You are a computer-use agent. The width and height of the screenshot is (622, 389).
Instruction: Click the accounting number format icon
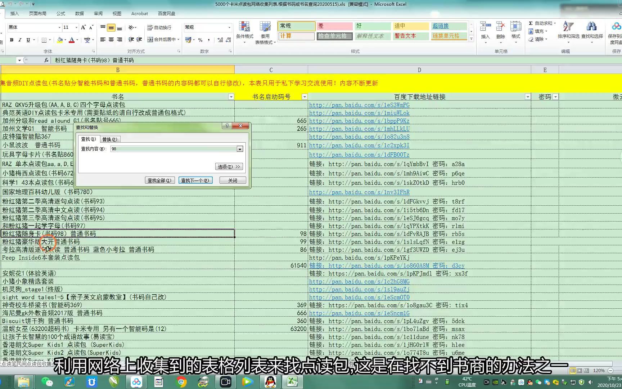[188, 40]
